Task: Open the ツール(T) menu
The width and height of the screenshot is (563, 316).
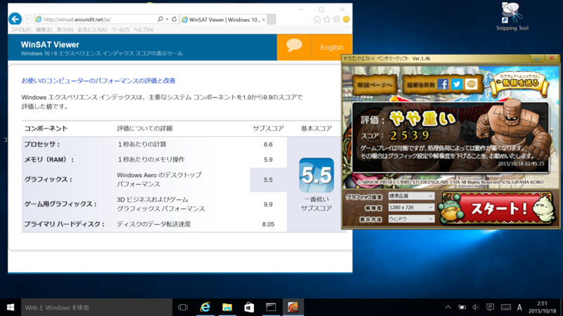Action: pos(120,29)
